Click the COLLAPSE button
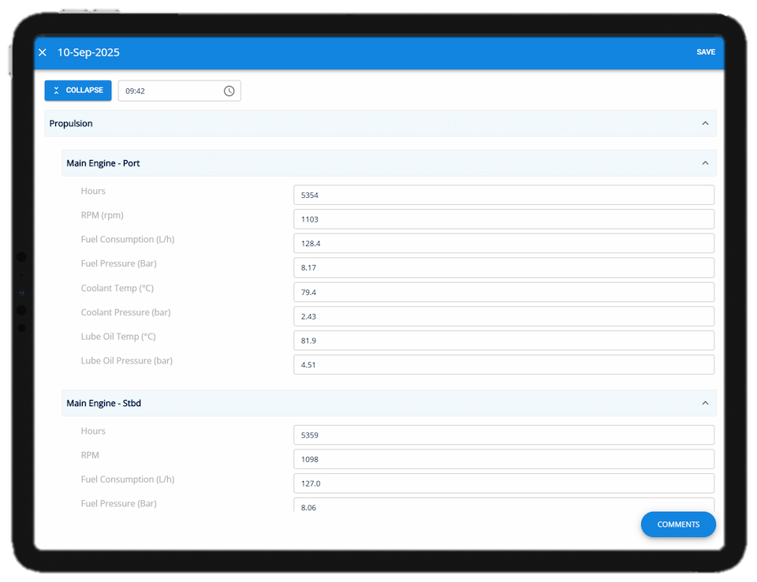The image size is (757, 582). click(78, 91)
